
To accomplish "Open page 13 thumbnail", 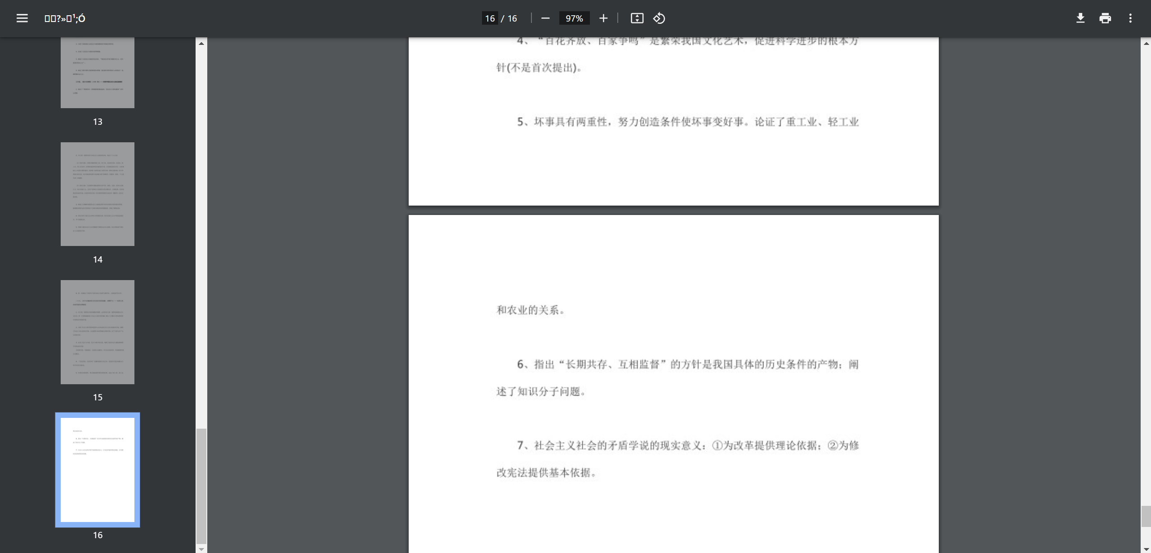I will click(98, 72).
